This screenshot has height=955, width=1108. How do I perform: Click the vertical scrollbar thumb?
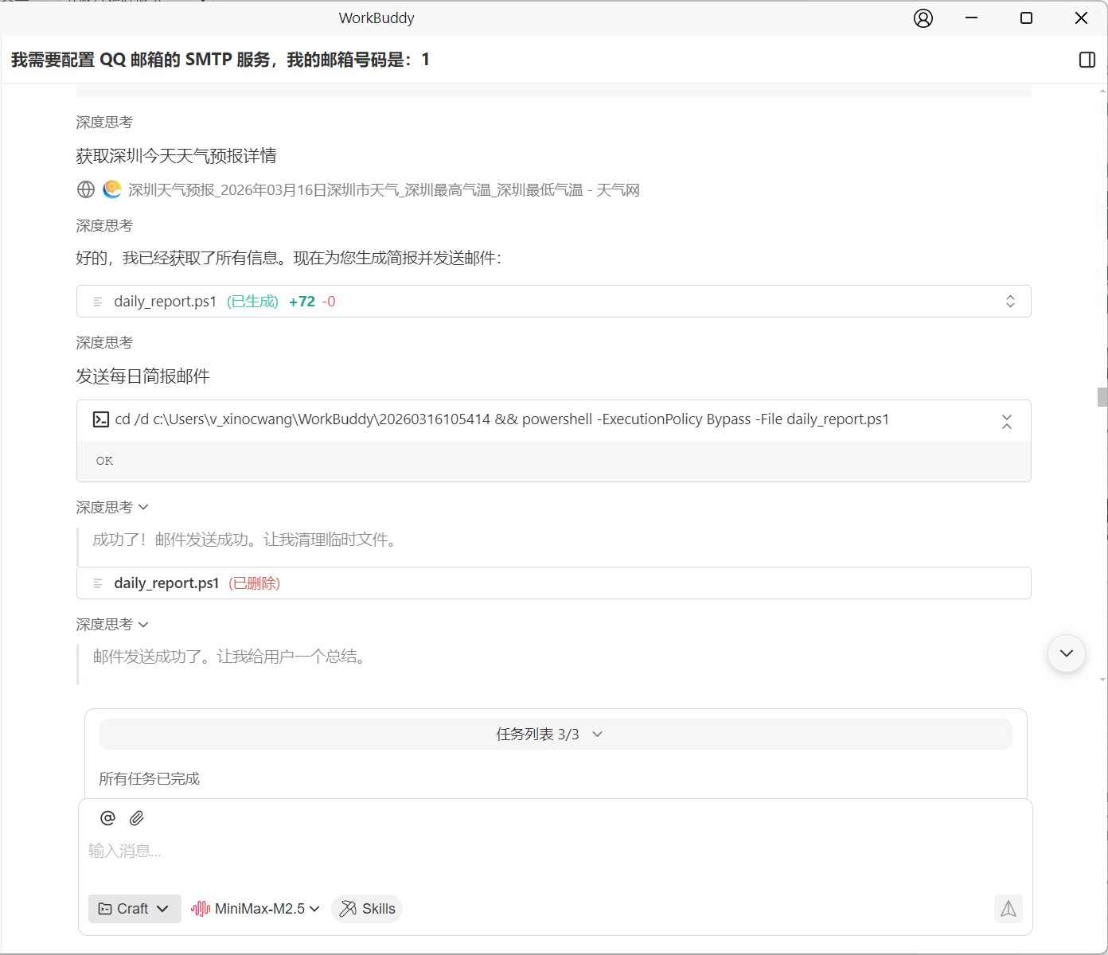coord(1102,396)
